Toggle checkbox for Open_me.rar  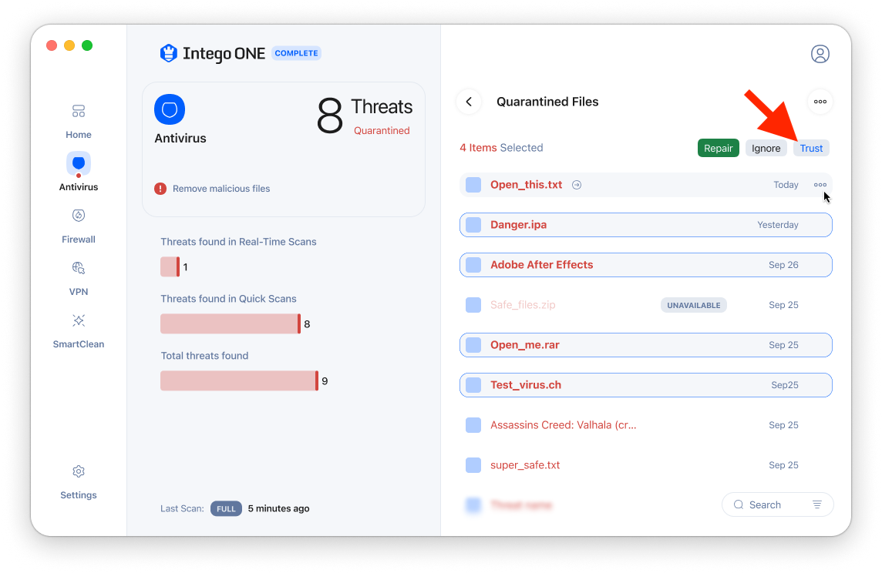point(473,345)
